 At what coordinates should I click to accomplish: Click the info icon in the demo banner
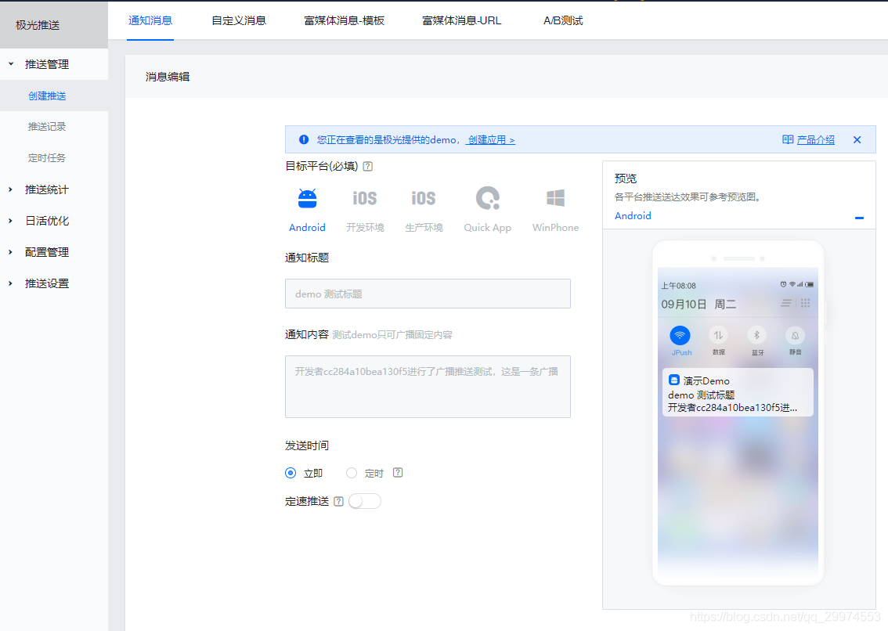[x=304, y=139]
